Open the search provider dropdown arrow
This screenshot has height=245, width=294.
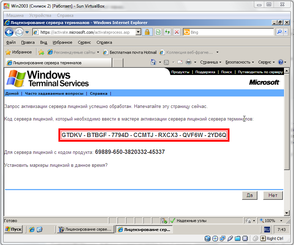click(x=286, y=32)
